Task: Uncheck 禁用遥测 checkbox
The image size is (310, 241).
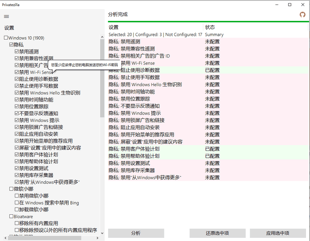Action: (x=17, y=51)
